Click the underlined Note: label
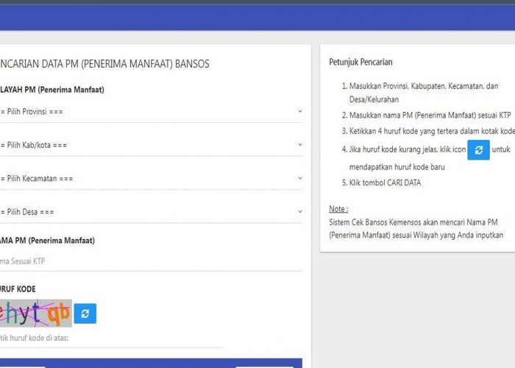Viewport: 515px width, 368px height. [338, 209]
